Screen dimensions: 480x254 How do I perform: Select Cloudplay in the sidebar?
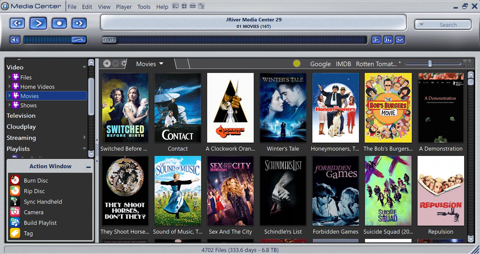pos(21,127)
